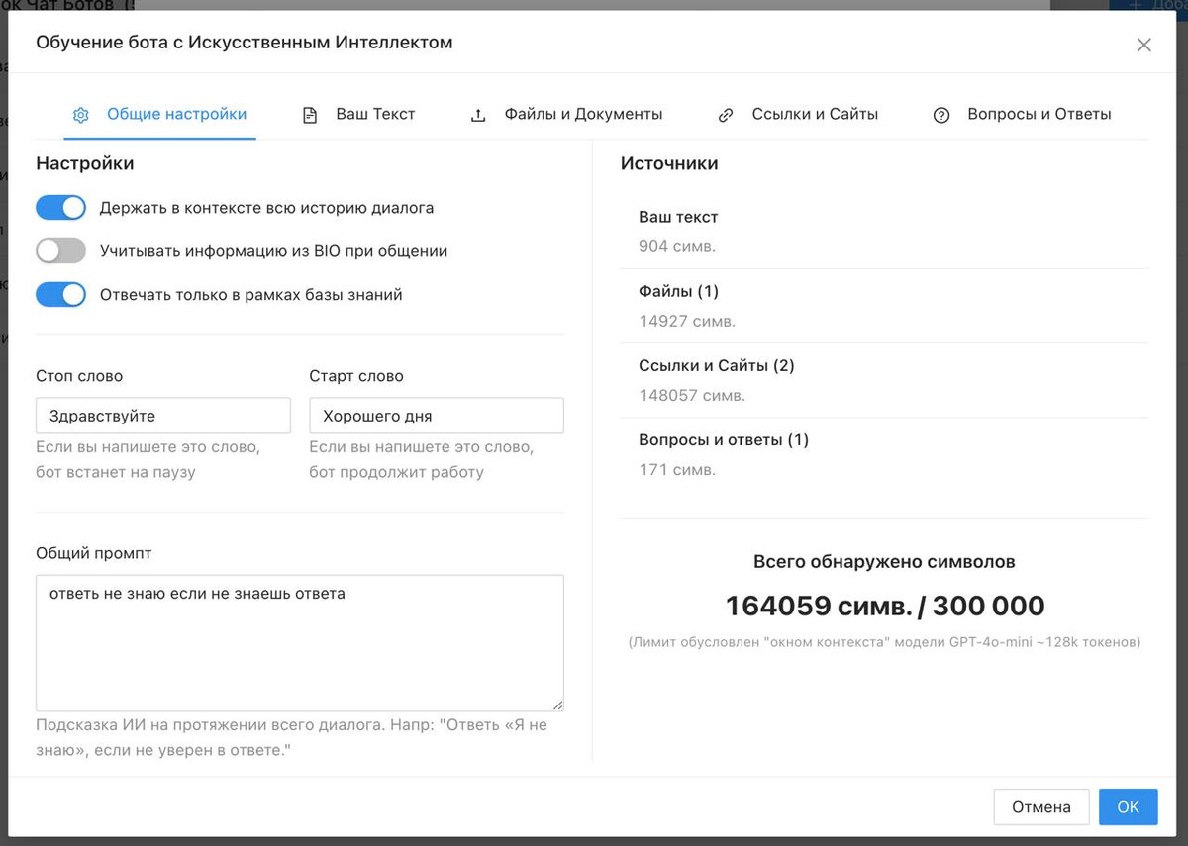Select the Файлы (1) source row
Image resolution: width=1188 pixels, height=846 pixels.
coord(885,306)
